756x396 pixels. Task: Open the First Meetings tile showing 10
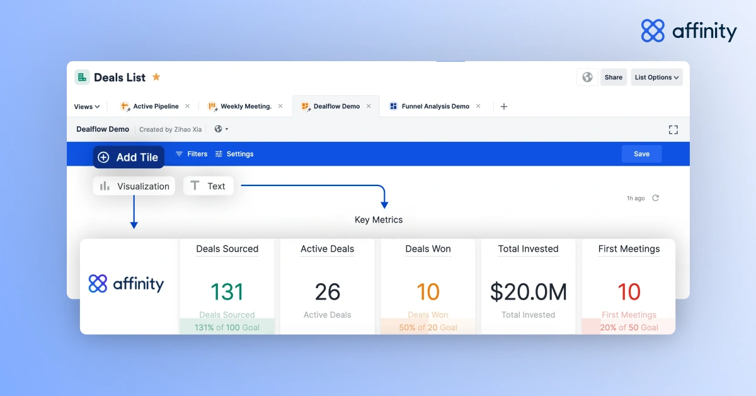[x=629, y=286]
